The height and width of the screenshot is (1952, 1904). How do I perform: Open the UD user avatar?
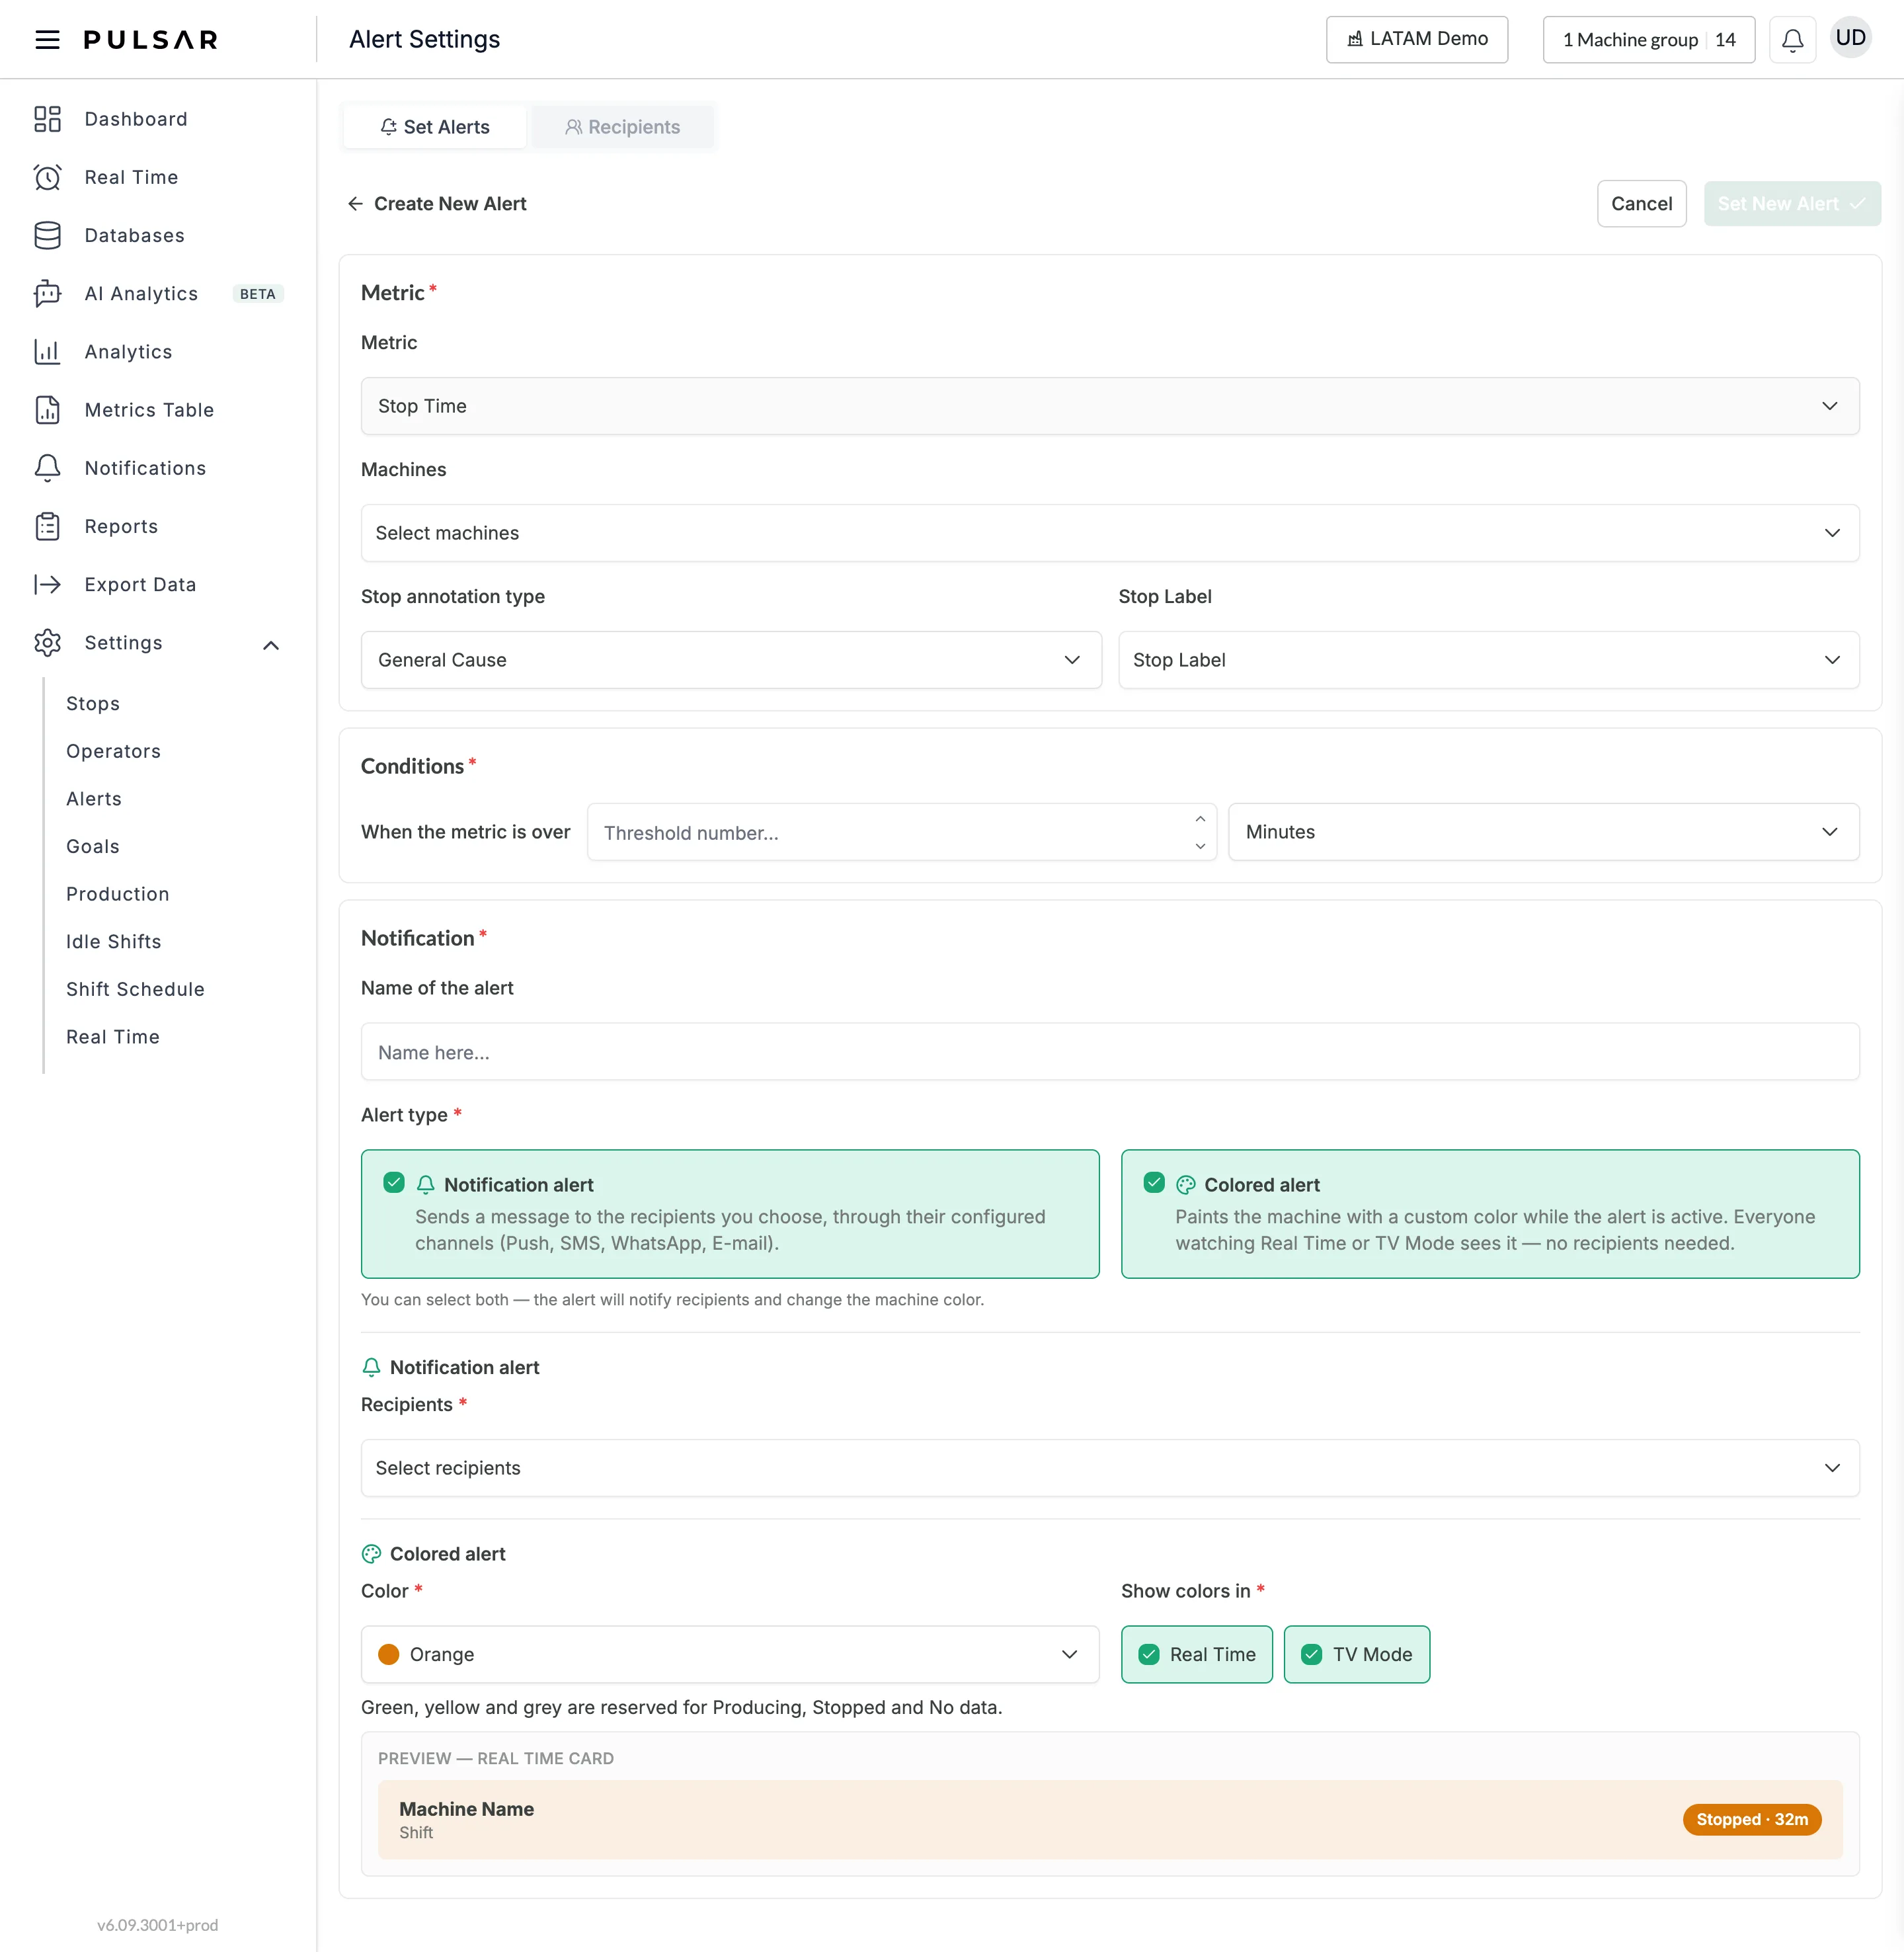click(x=1850, y=38)
